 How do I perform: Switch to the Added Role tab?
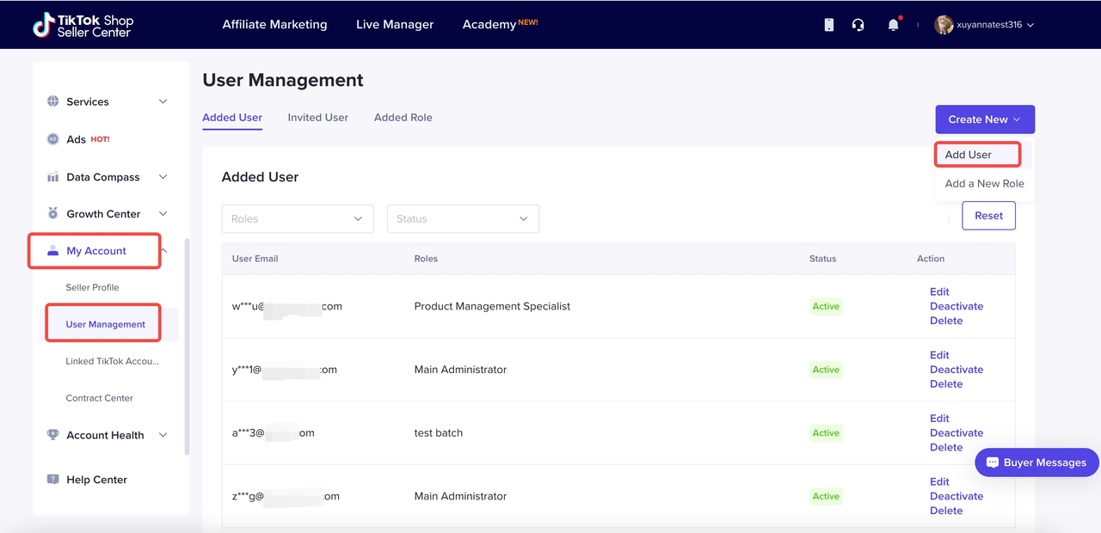[x=403, y=118]
